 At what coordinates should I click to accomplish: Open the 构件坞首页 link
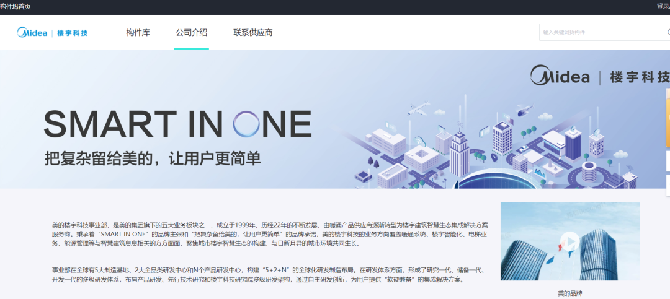(16, 7)
